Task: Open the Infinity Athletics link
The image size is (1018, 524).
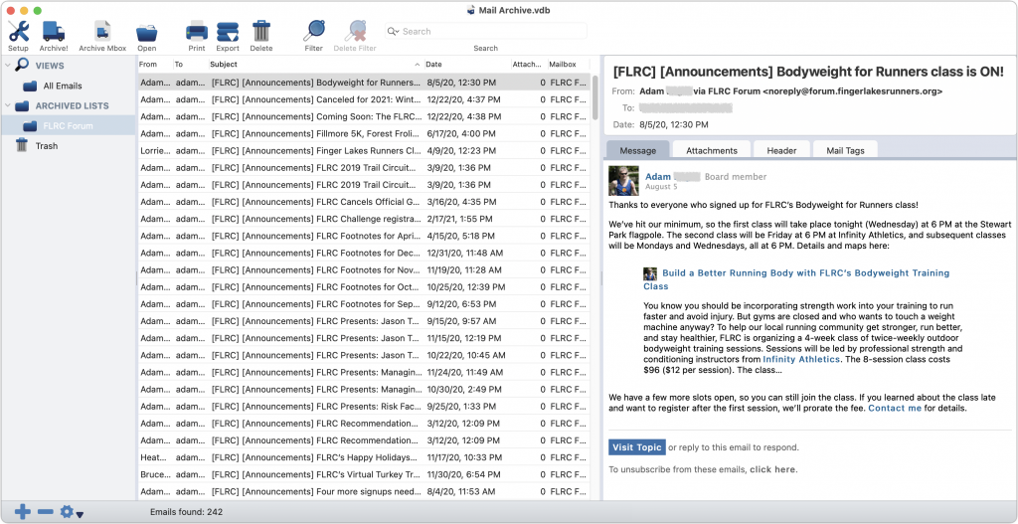Action: (x=801, y=360)
